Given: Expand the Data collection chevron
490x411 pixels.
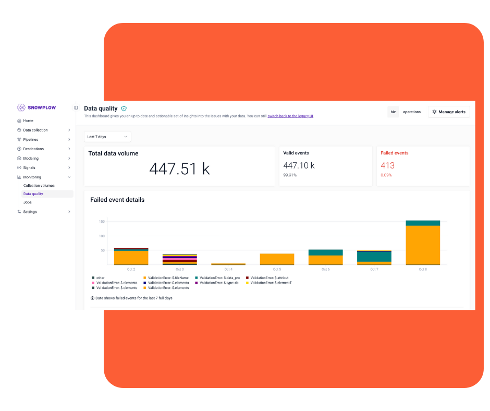Looking at the screenshot, I should (69, 130).
